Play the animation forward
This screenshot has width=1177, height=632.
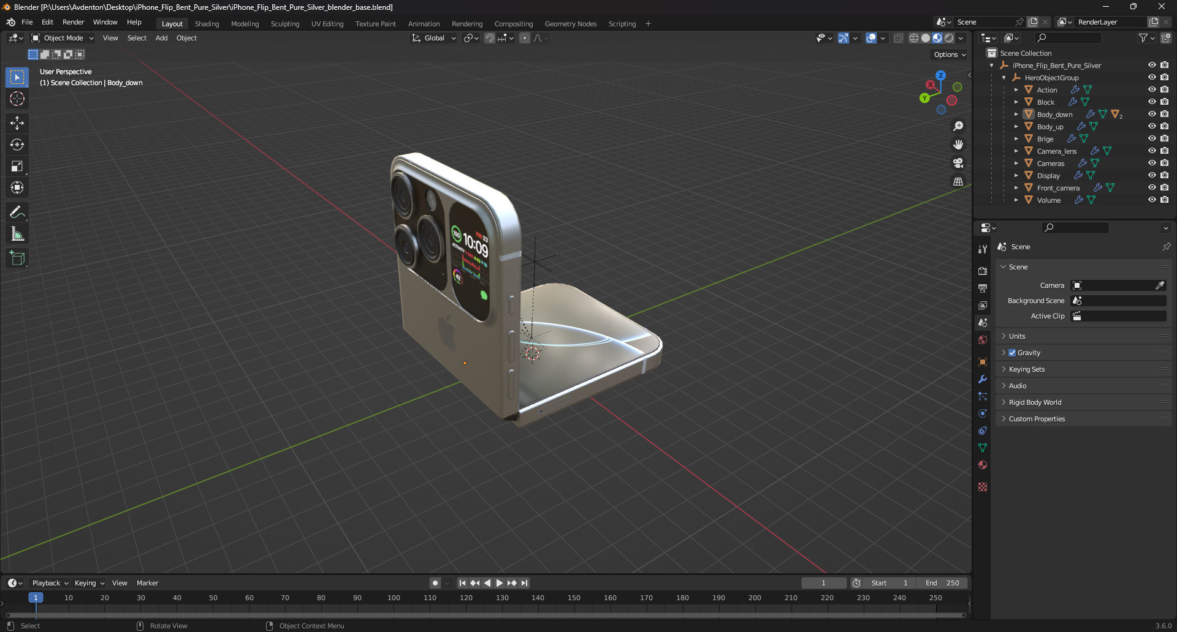[499, 583]
